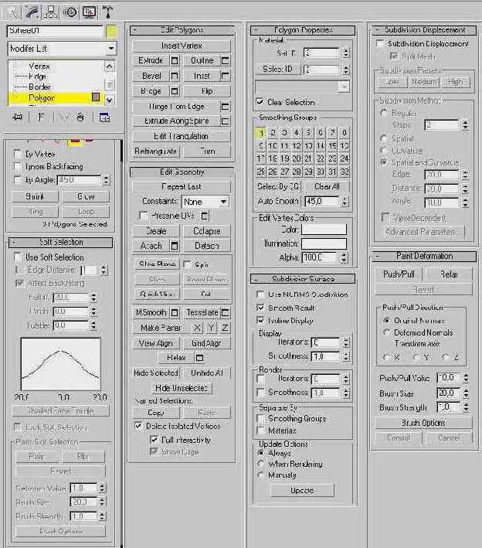The image size is (482, 548).
Task: Select Polygon sub-object level in stack
Action: click(42, 98)
